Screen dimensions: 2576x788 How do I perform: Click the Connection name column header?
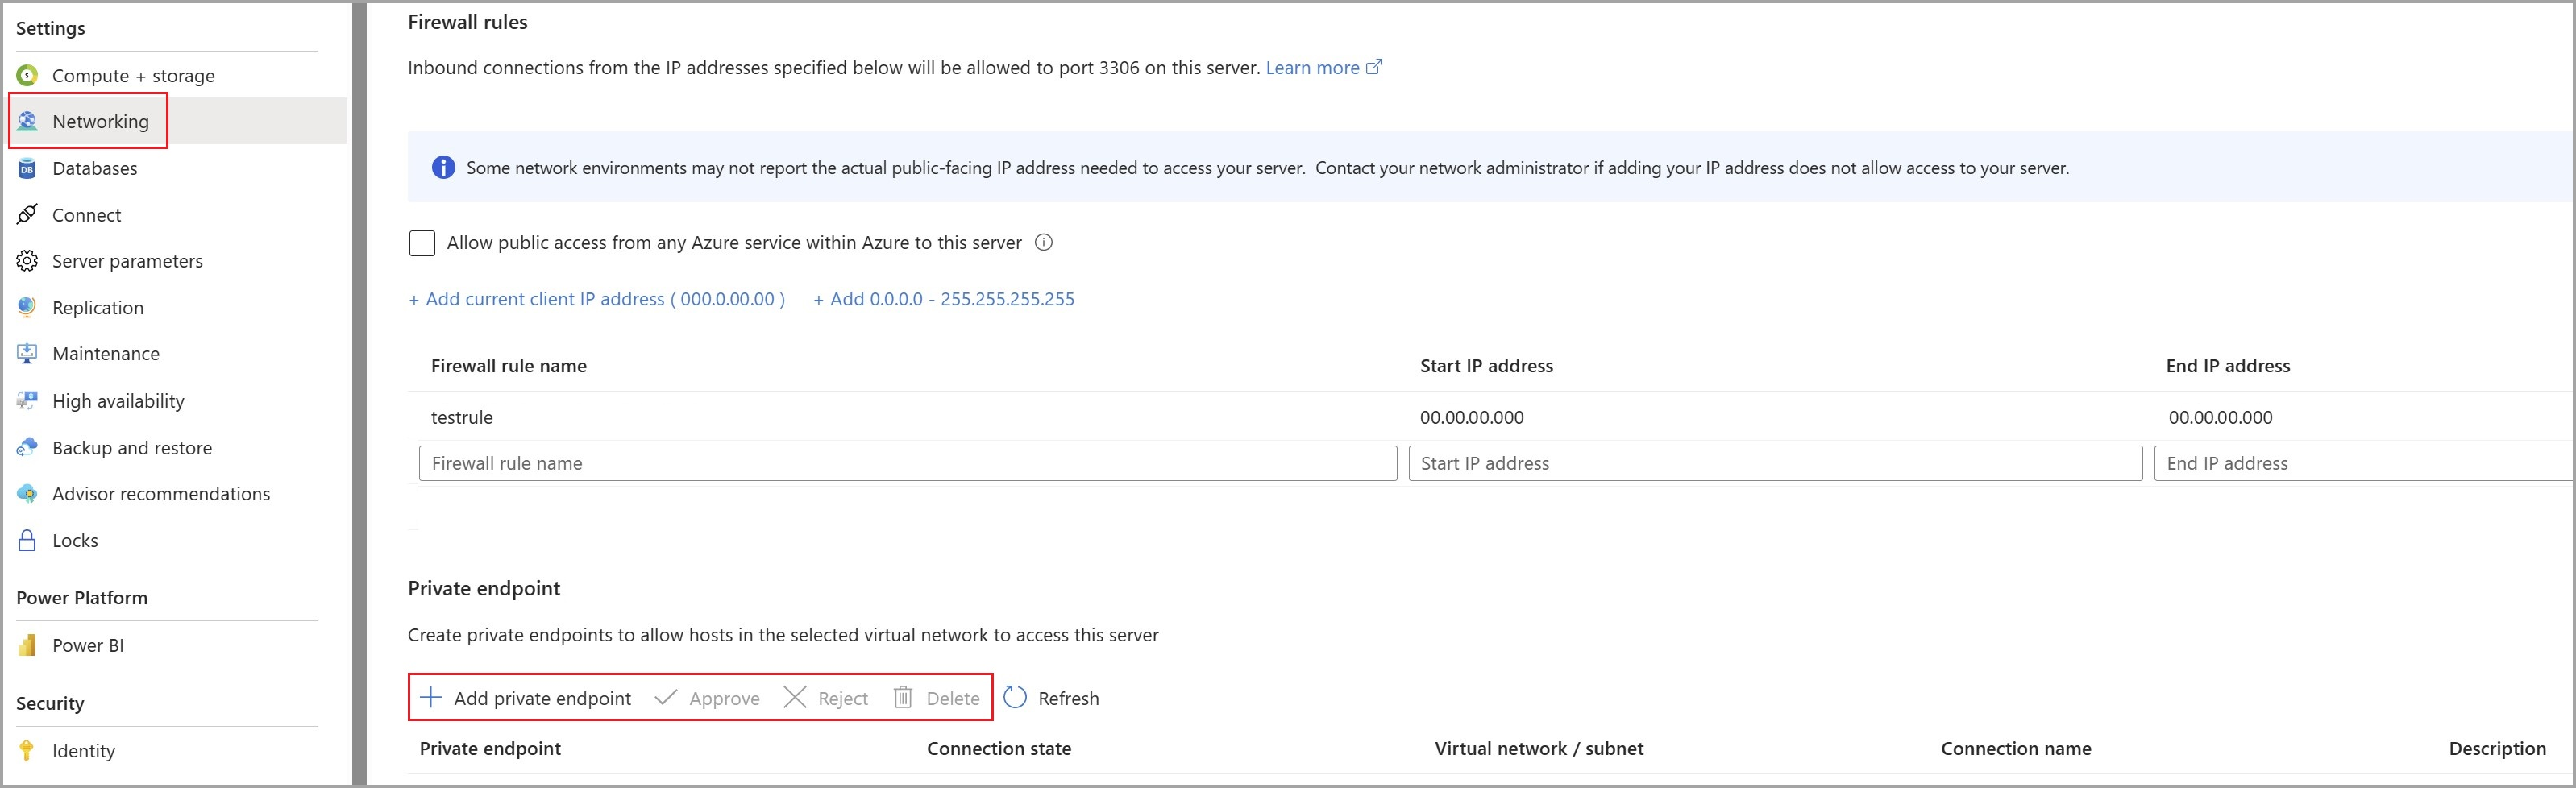(x=2016, y=748)
